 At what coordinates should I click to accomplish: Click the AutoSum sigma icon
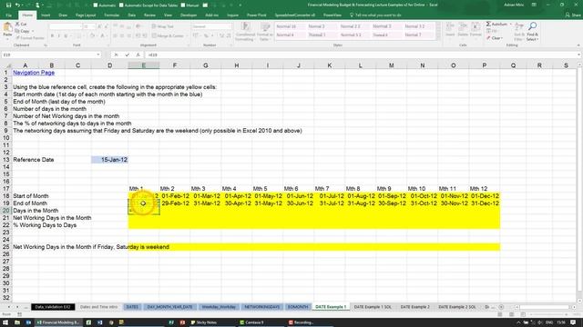point(488,25)
